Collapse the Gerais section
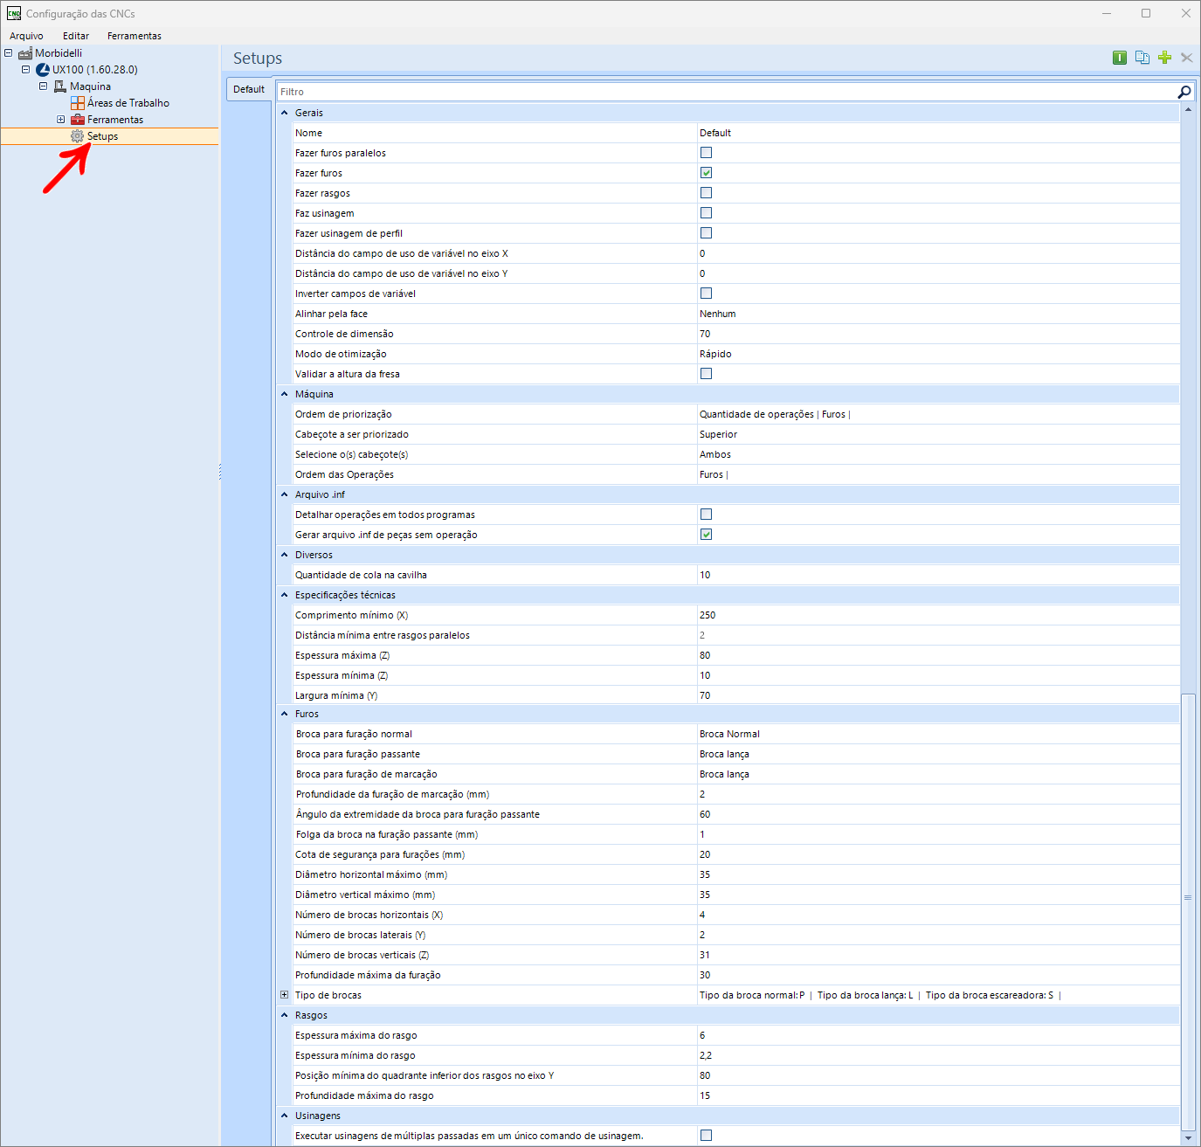This screenshot has height=1147, width=1201. (x=284, y=113)
